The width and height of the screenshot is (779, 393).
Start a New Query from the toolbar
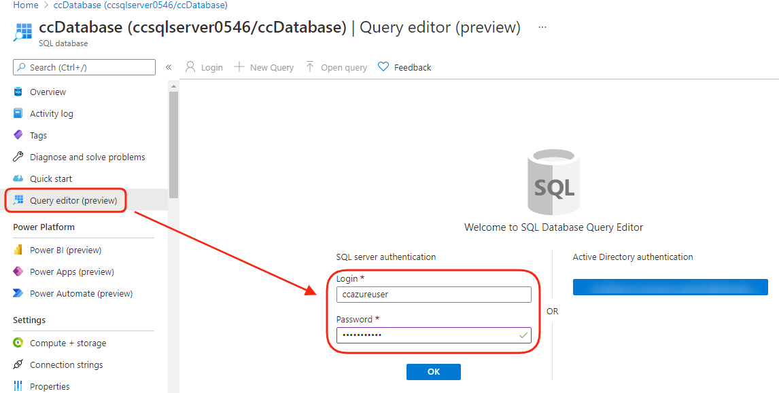tap(264, 67)
